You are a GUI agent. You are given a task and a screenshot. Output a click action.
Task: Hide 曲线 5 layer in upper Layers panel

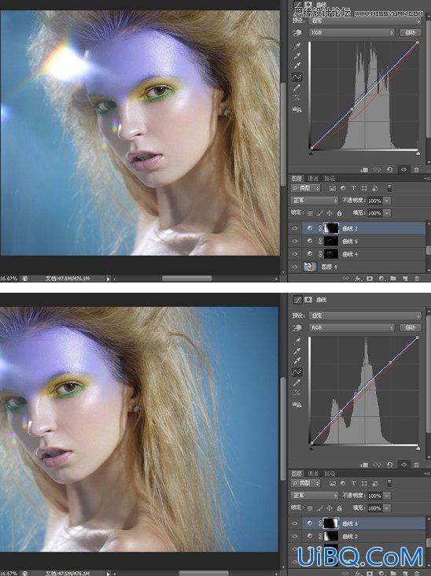[x=295, y=242]
